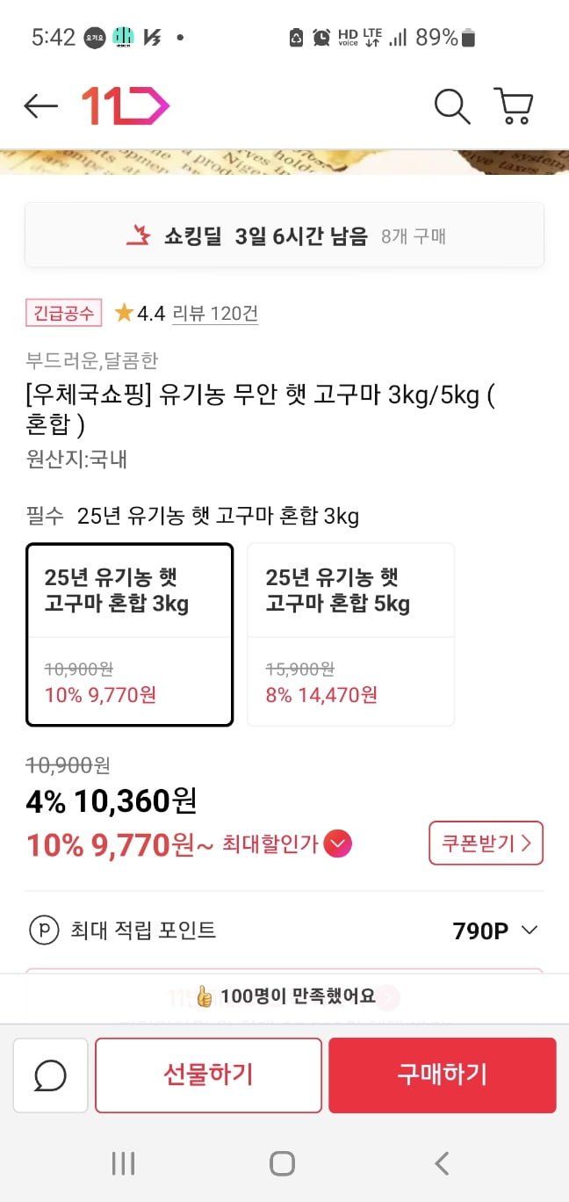Screen dimensions: 569x1202
Task: Tap Android recent apps icon
Action: pos(123,1164)
